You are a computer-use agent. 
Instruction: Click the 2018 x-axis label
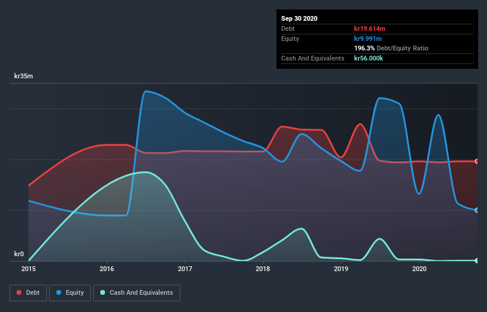pyautogui.click(x=263, y=269)
